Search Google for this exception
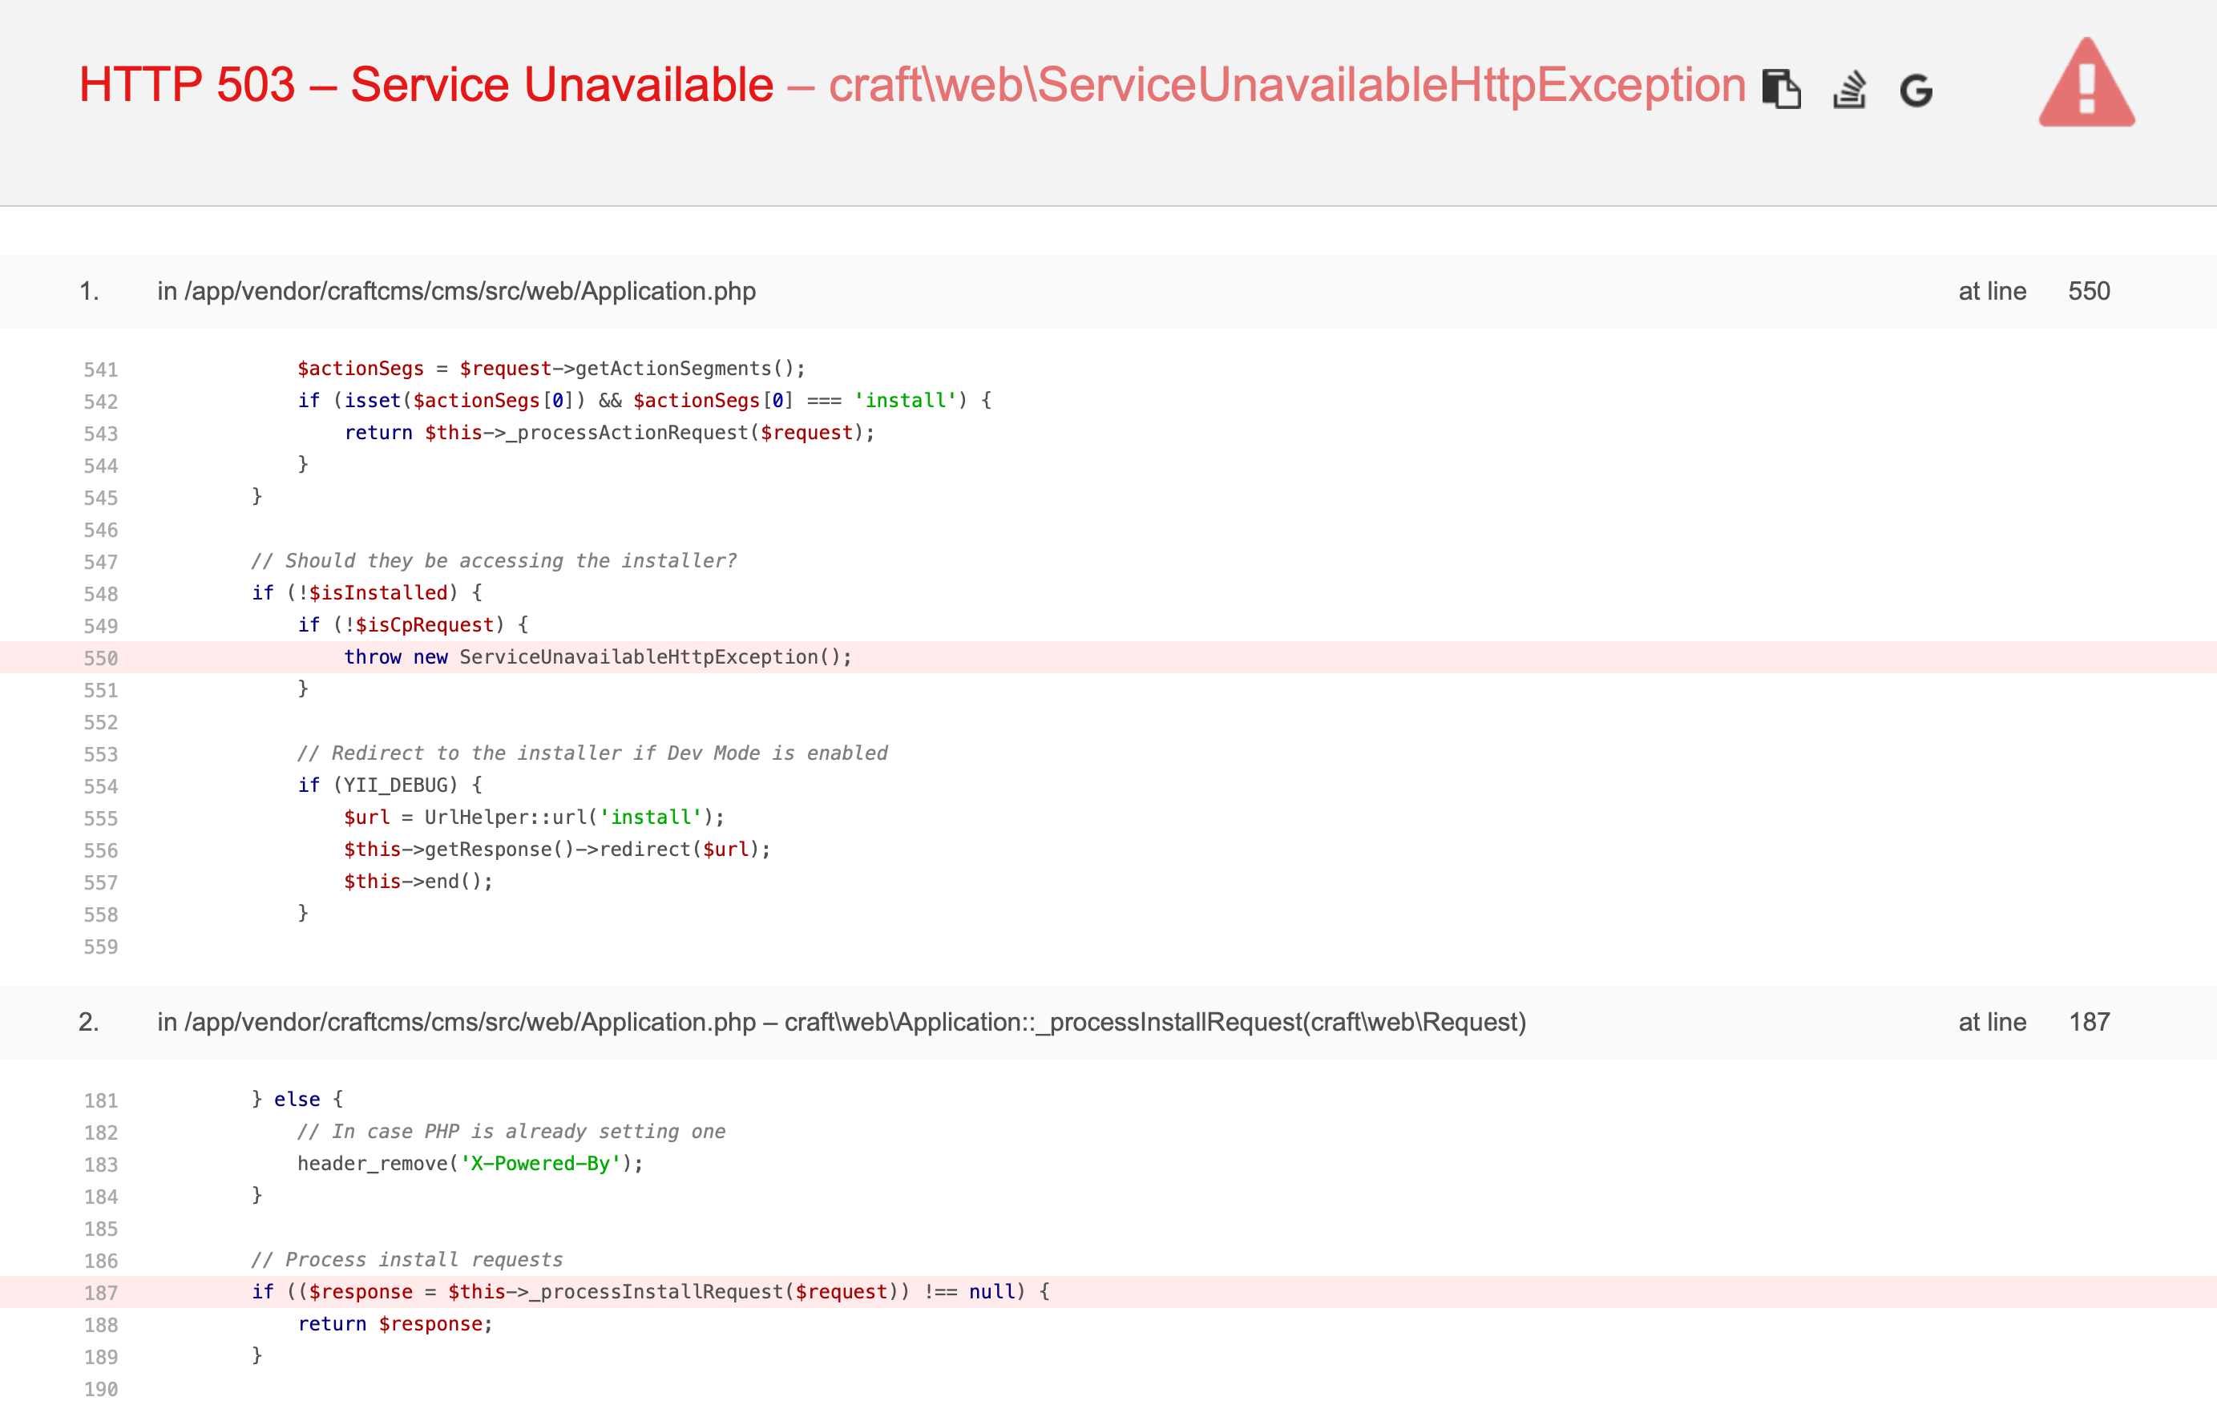This screenshot has width=2217, height=1409. tap(1916, 91)
